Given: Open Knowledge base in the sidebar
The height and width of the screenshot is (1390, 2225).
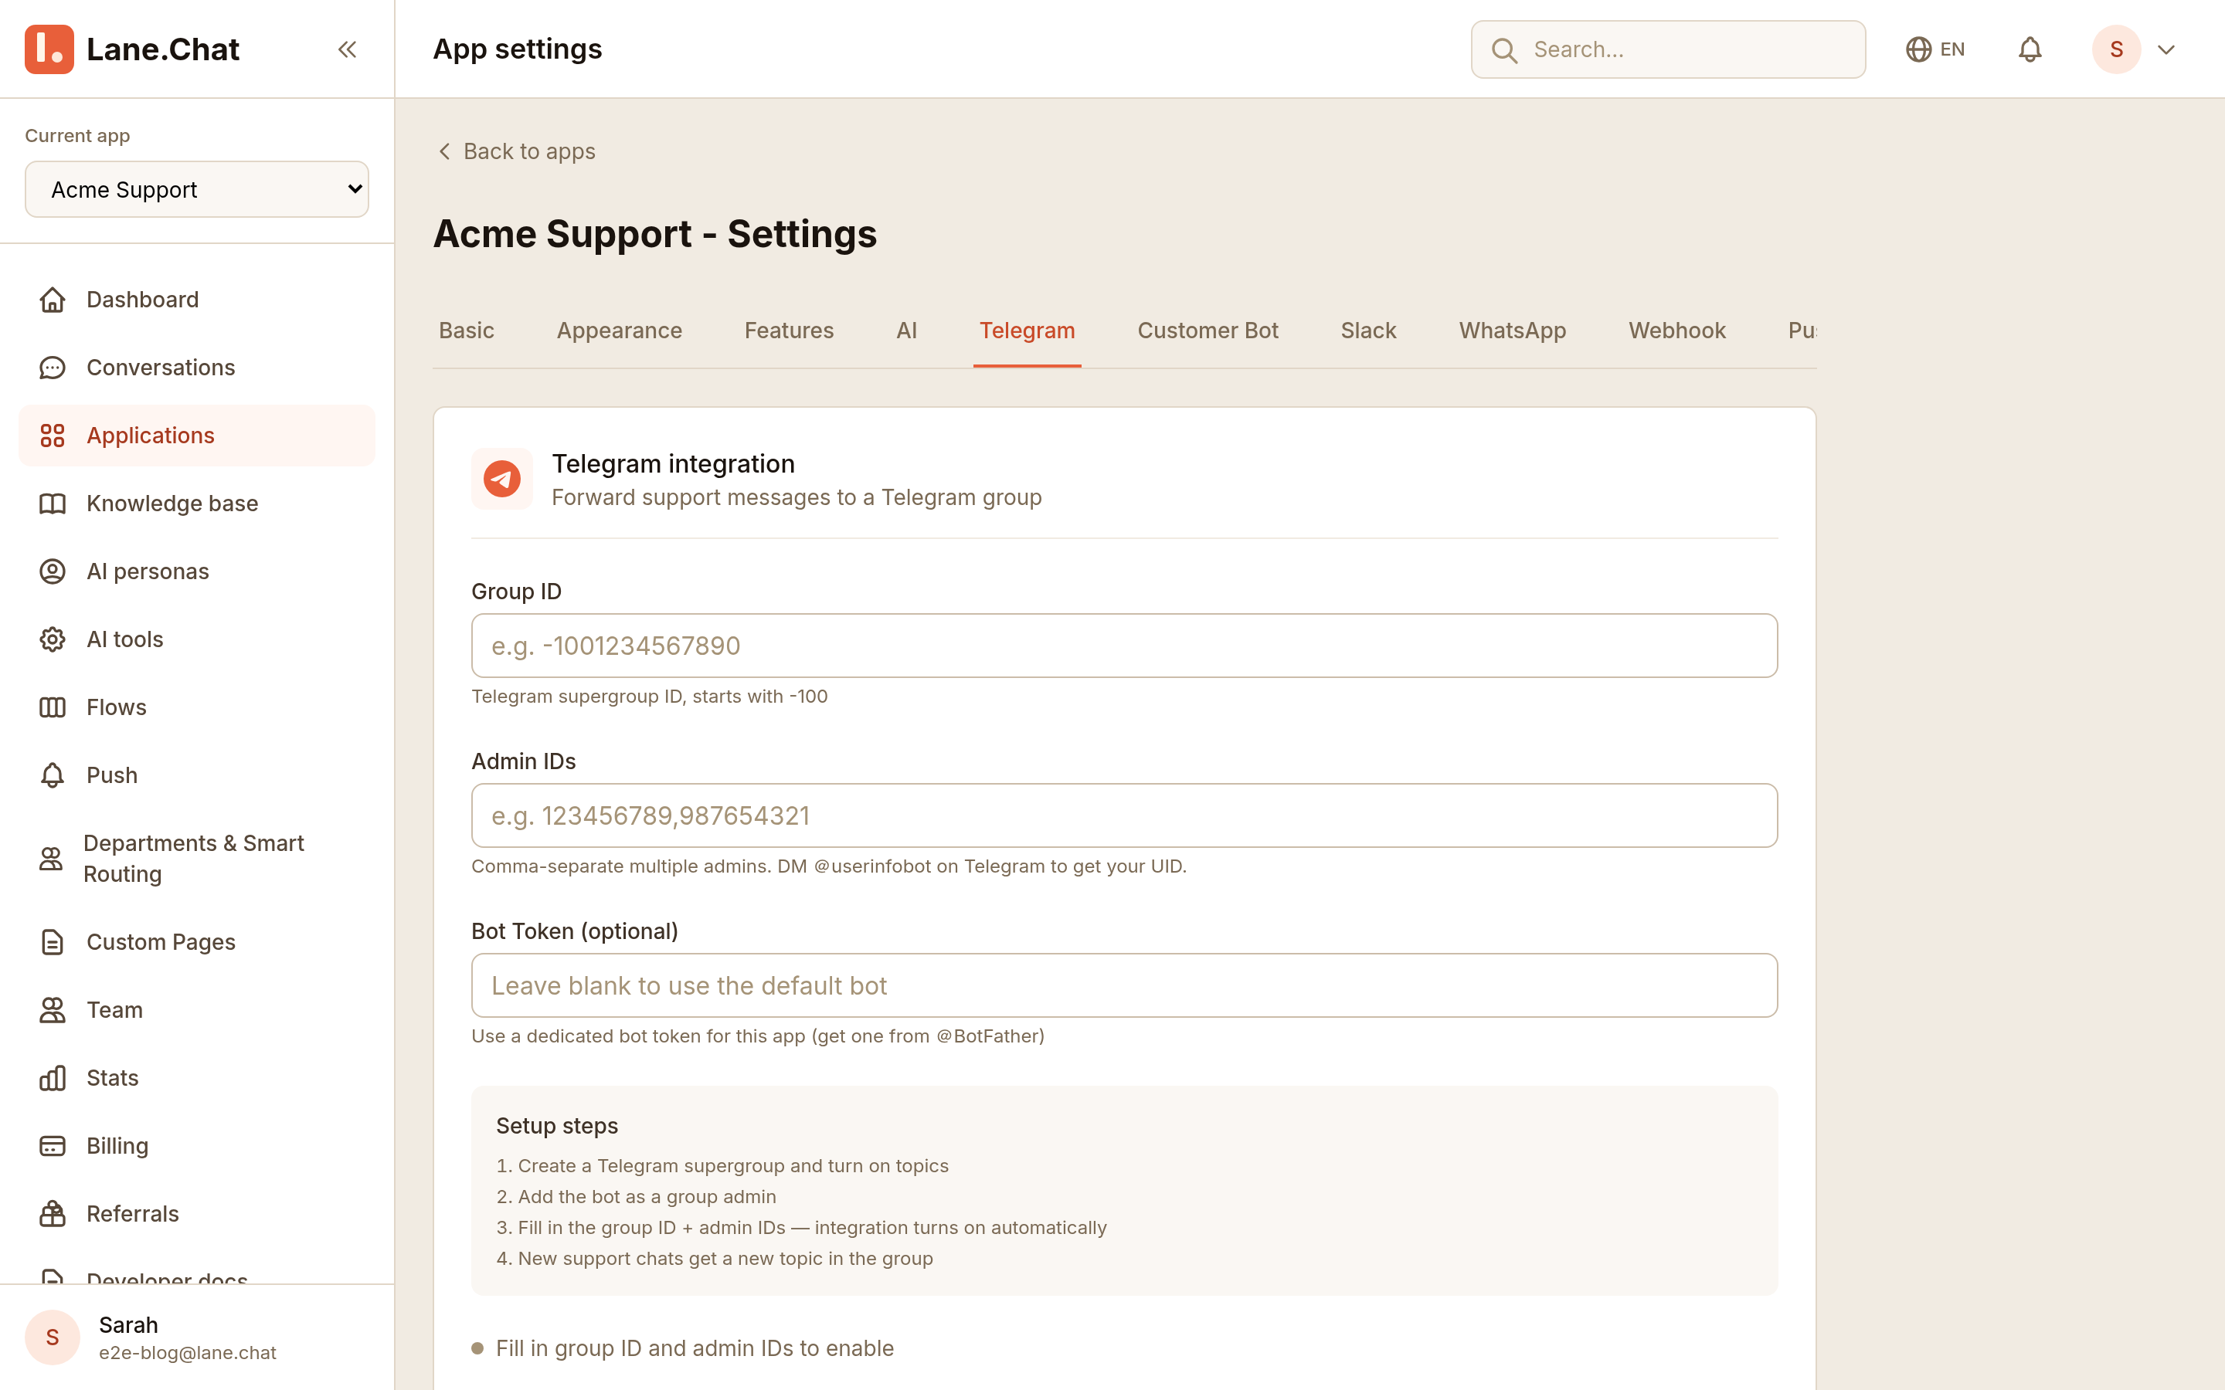Looking at the screenshot, I should [197, 503].
